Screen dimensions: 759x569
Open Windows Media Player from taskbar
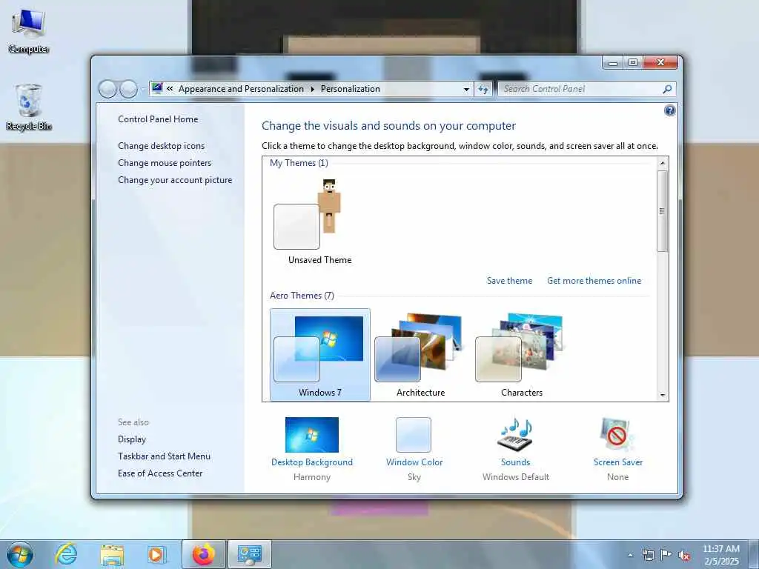(x=156, y=554)
